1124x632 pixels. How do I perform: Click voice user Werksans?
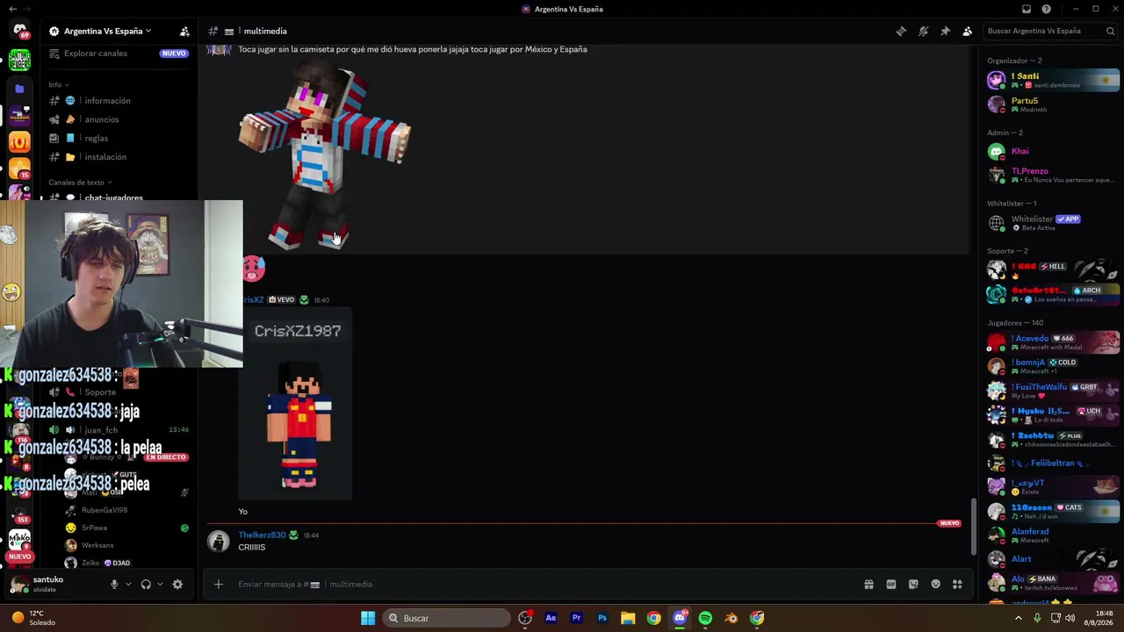coord(97,545)
